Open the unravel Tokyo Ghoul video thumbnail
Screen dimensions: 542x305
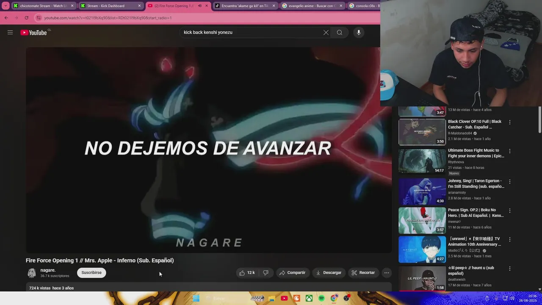[422, 249]
